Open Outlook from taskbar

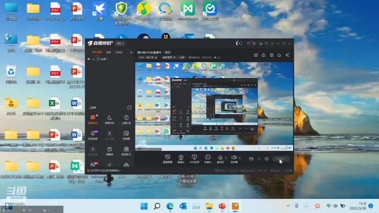183,206
